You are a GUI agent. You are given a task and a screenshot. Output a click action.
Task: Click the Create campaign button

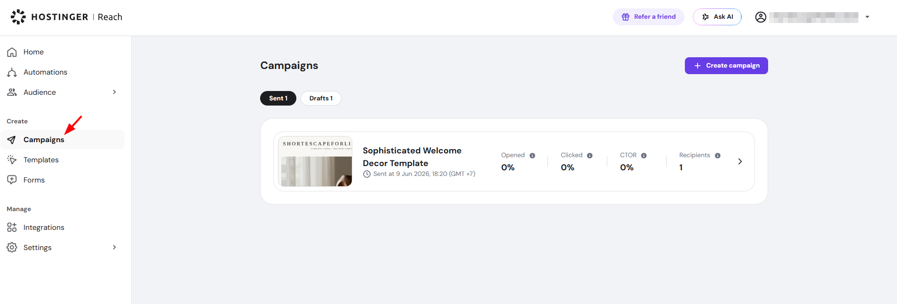[726, 66]
